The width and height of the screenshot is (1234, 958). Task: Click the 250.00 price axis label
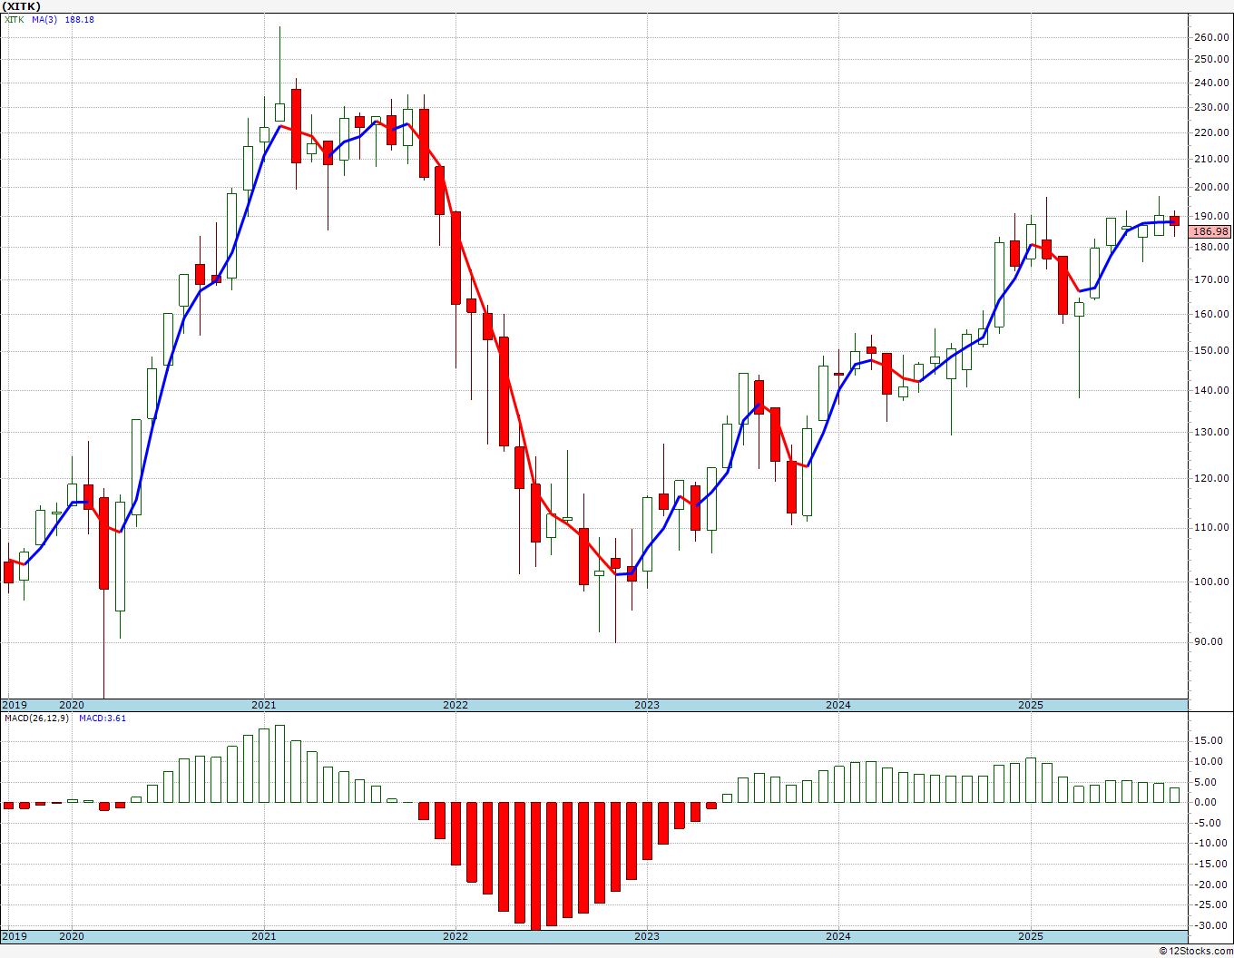coord(1212,60)
